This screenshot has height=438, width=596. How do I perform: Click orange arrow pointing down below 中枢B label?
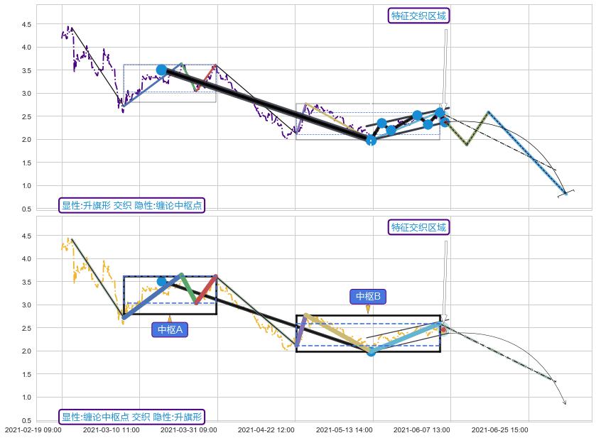click(368, 309)
